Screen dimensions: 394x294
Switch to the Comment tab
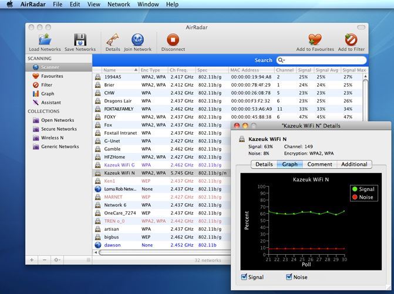pos(319,165)
